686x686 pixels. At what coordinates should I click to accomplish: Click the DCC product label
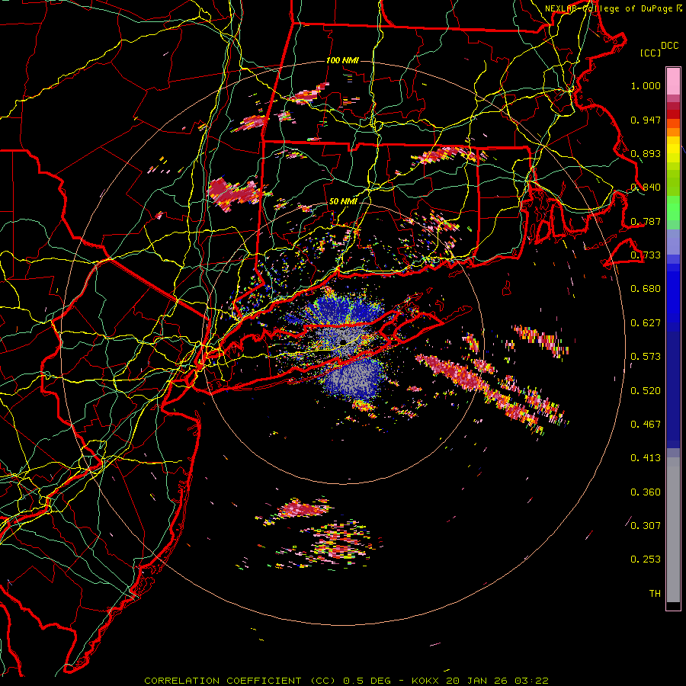pyautogui.click(x=669, y=46)
